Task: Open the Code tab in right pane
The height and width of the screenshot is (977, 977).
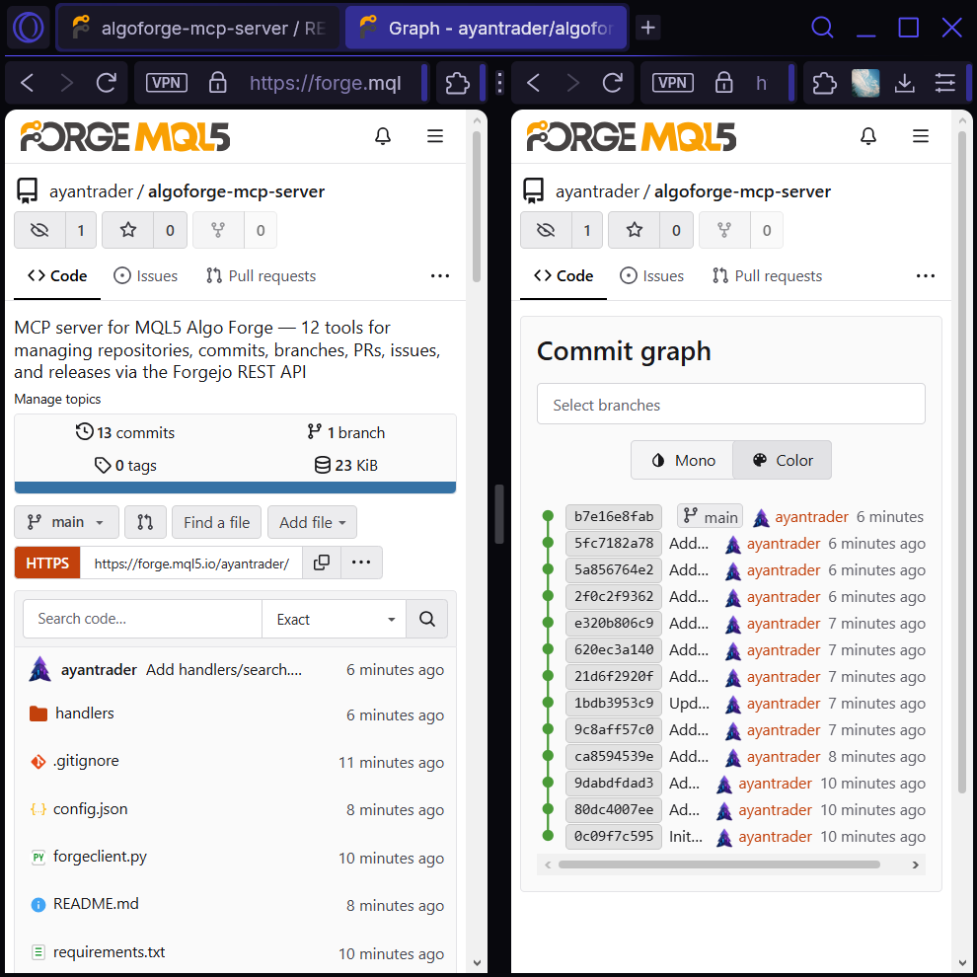Action: point(564,276)
